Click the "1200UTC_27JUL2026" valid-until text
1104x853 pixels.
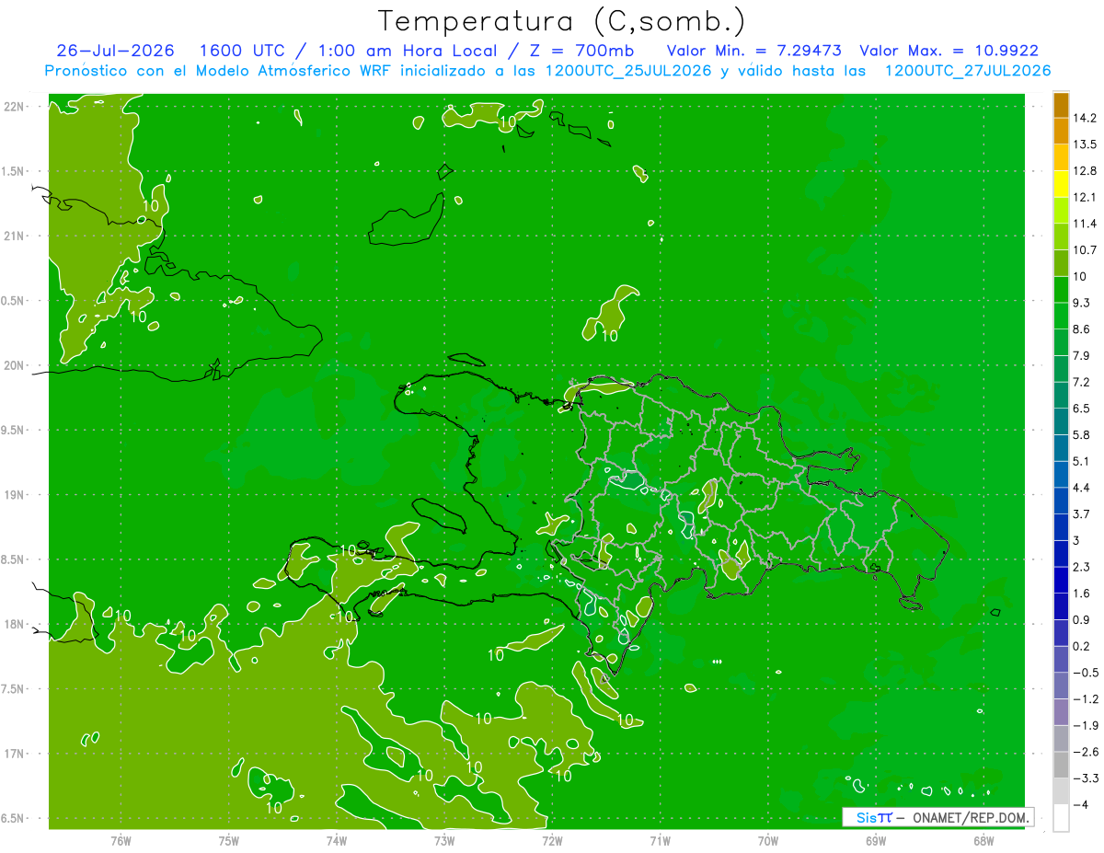tap(968, 71)
